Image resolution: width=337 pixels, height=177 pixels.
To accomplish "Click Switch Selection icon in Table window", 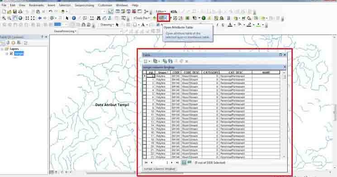I will (x=170, y=61).
